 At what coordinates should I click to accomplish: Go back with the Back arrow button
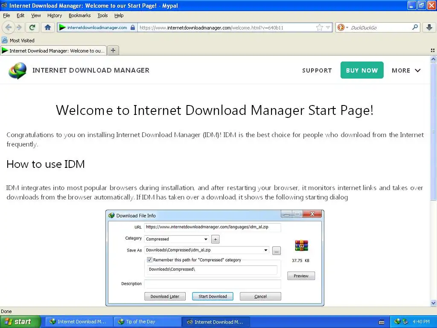9,27
